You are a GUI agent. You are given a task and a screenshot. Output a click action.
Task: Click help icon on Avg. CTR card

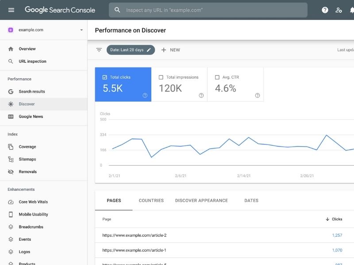(x=258, y=95)
